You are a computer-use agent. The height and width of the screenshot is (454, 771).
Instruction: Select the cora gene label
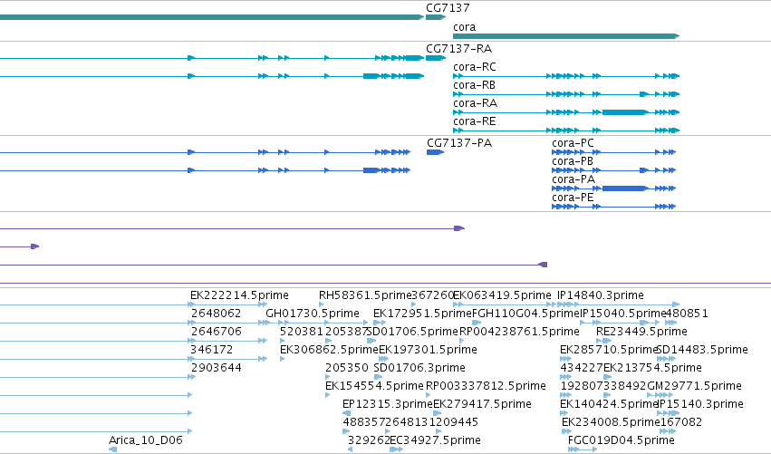click(x=464, y=27)
